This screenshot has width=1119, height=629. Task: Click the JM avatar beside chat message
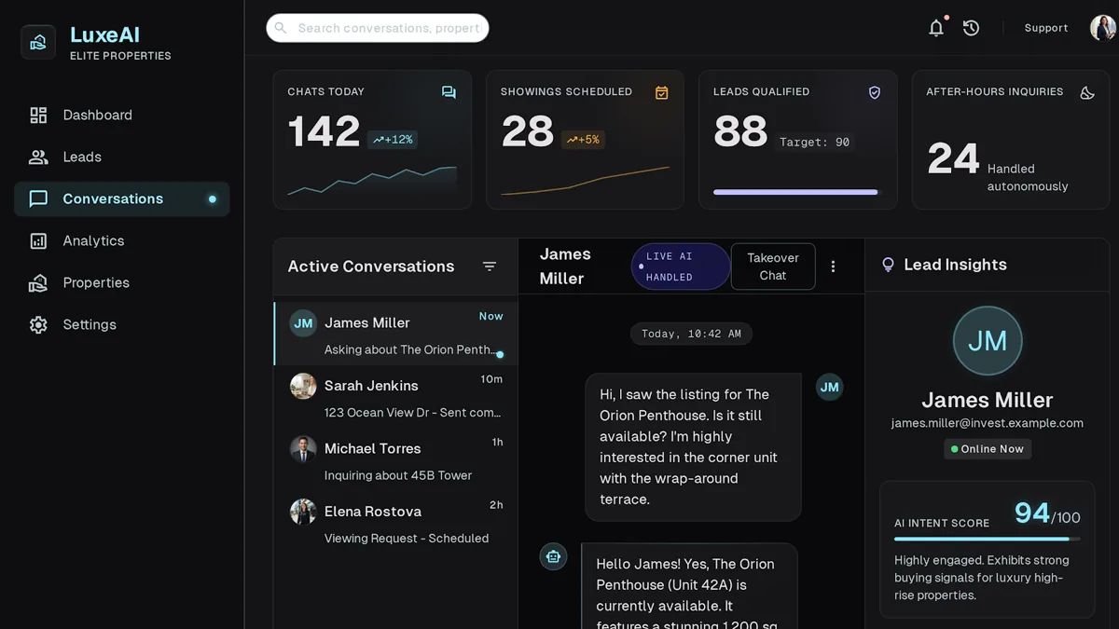(x=829, y=387)
